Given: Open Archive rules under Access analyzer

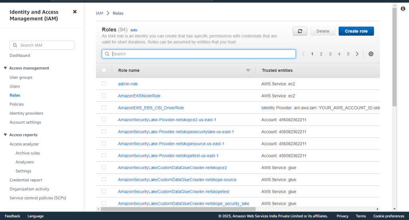Looking at the screenshot, I should pyautogui.click(x=28, y=153).
